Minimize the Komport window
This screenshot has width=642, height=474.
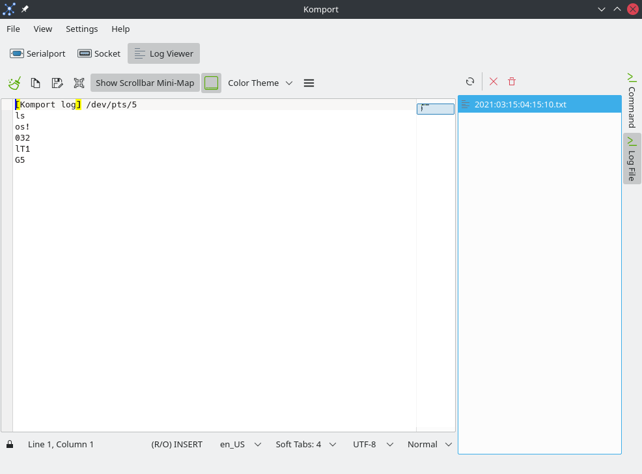[x=602, y=9]
